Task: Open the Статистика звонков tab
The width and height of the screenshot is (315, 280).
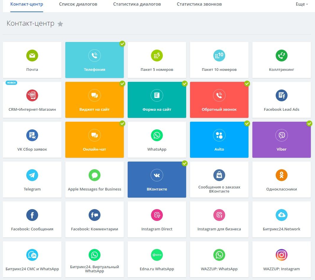Action: pyautogui.click(x=199, y=4)
